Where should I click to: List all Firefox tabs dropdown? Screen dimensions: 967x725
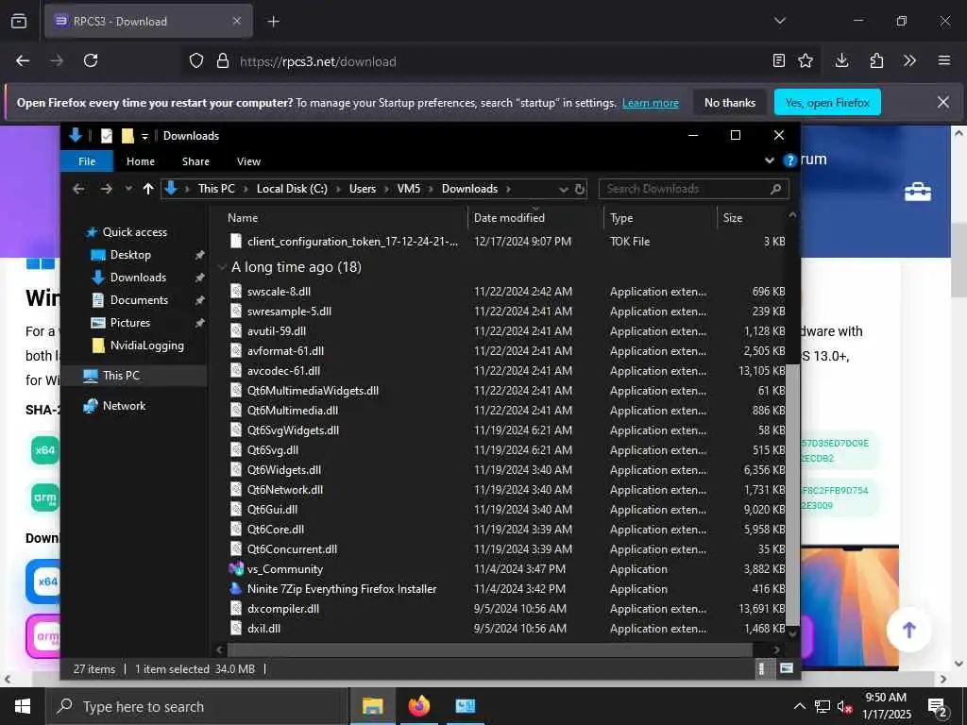(x=780, y=21)
